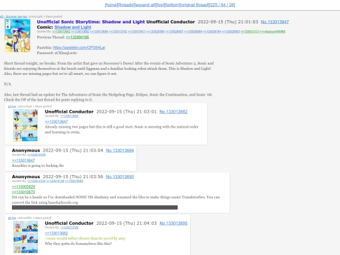
Task: Click post number No.133013695
Action: coord(174,224)
